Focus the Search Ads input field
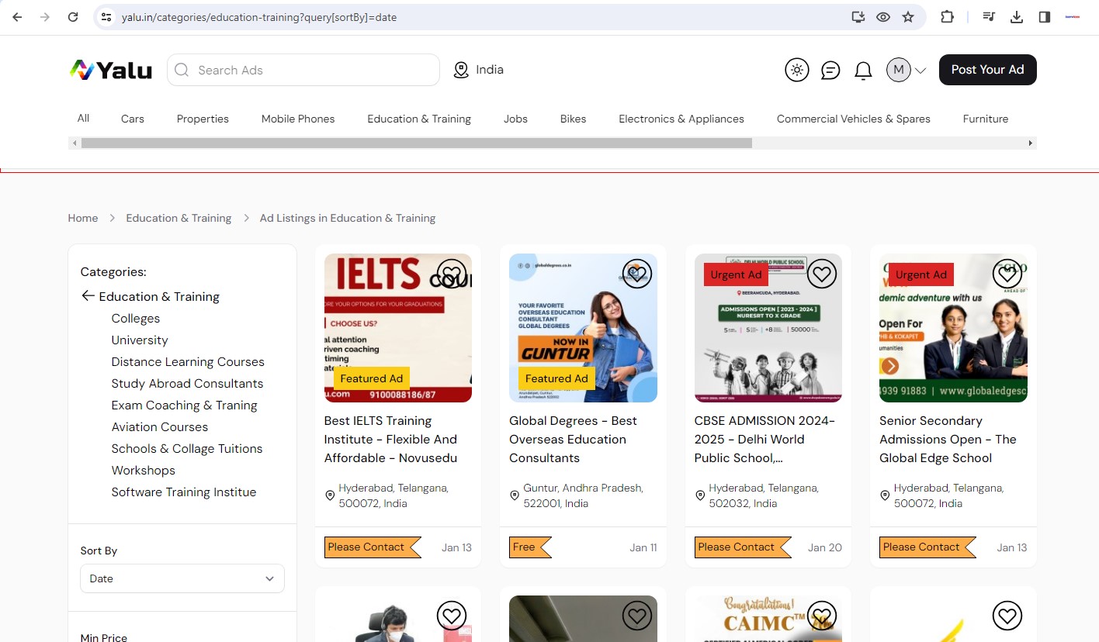Viewport: 1099px width, 642px height. [303, 70]
